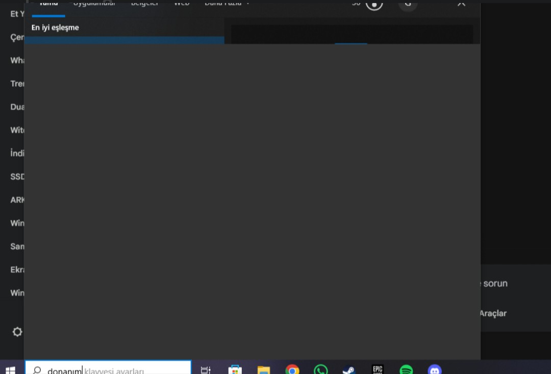Screen dimensions: 551x374
Task: Click the taskbar search box containing 'donanım'
Action: pos(108,368)
